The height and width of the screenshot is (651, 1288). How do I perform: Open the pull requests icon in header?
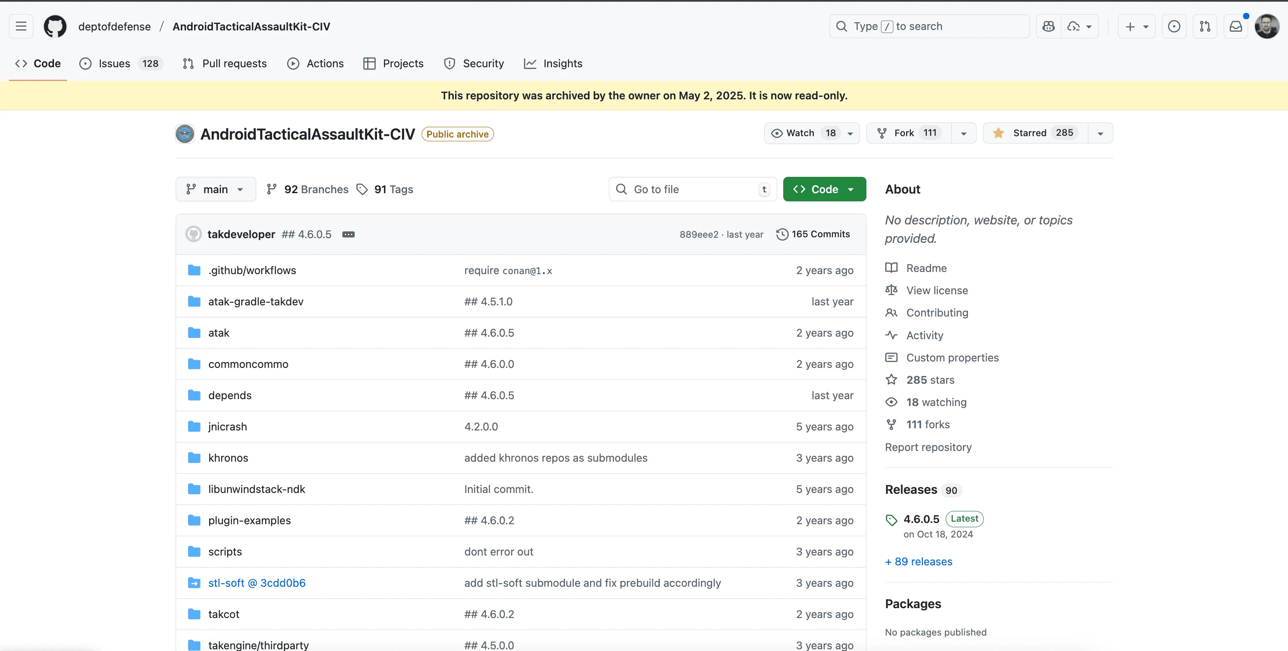point(1205,27)
